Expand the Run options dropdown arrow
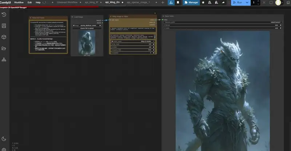This screenshot has height=151, width=291. (247, 3)
